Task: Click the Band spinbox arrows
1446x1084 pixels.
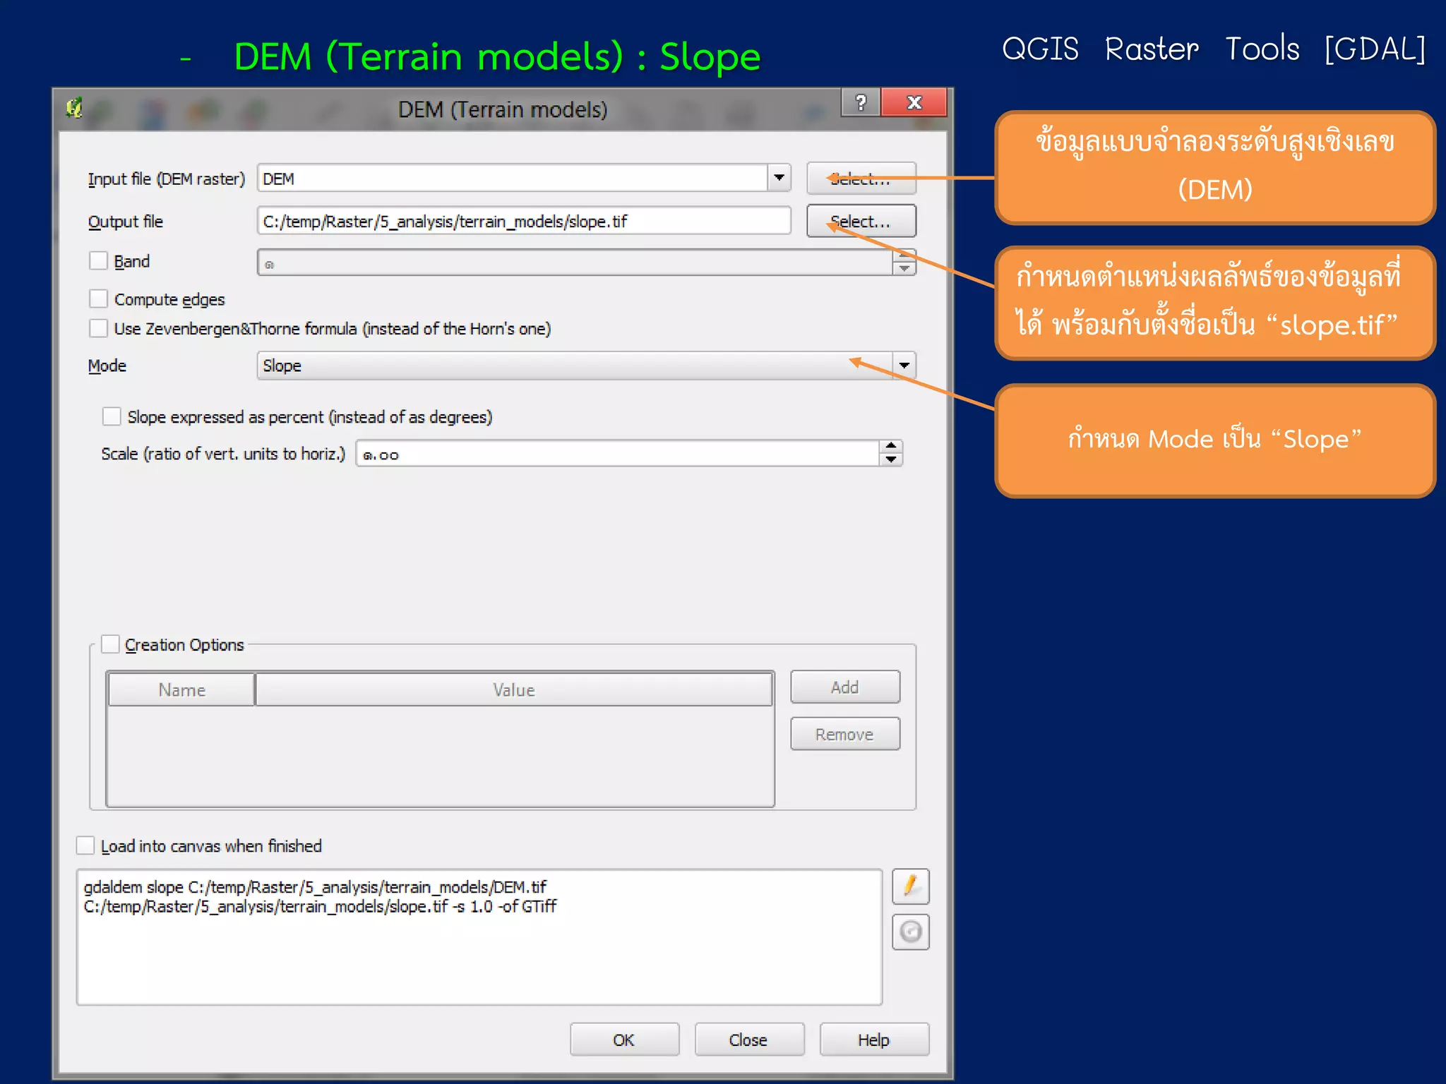Action: [x=904, y=262]
